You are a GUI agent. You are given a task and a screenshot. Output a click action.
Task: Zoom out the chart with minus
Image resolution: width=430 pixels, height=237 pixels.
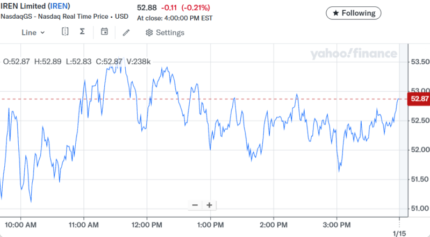click(x=195, y=205)
